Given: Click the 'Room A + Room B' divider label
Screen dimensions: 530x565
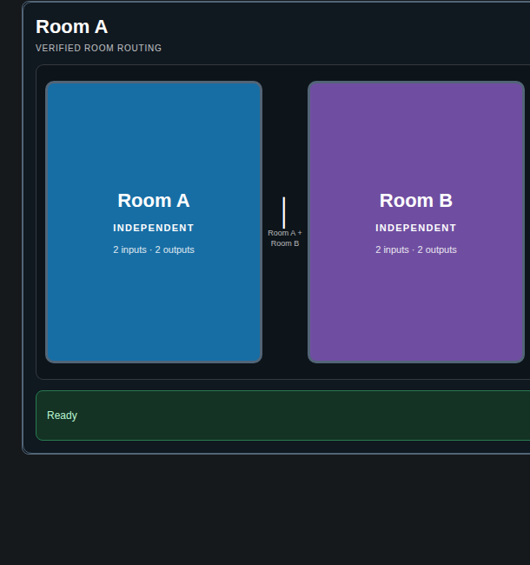Looking at the screenshot, I should pyautogui.click(x=285, y=238).
